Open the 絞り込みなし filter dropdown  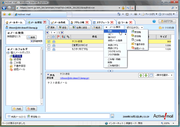pyautogui.click(x=135, y=27)
